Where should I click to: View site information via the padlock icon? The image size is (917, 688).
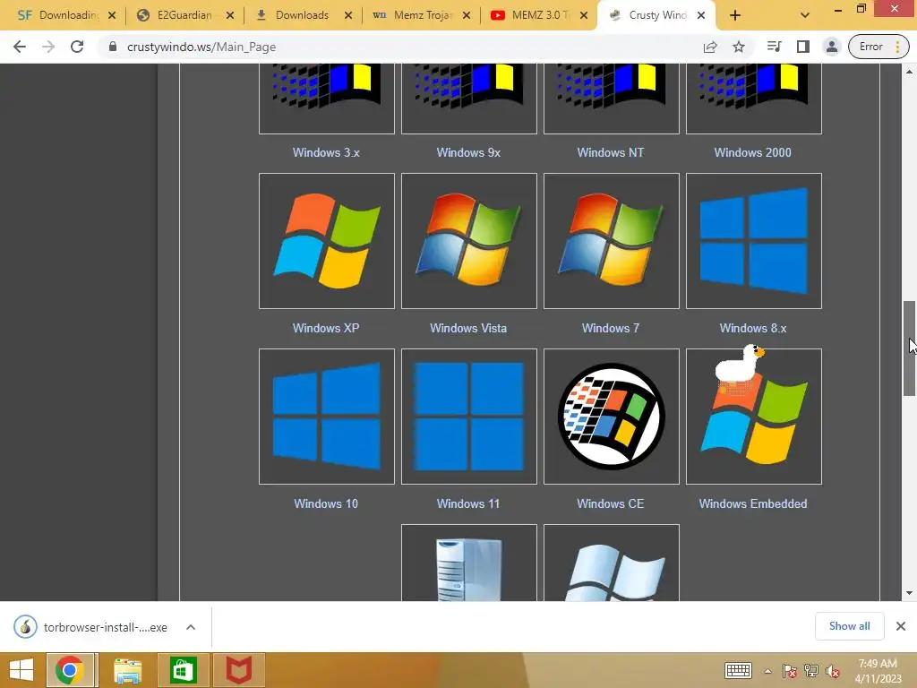click(113, 47)
